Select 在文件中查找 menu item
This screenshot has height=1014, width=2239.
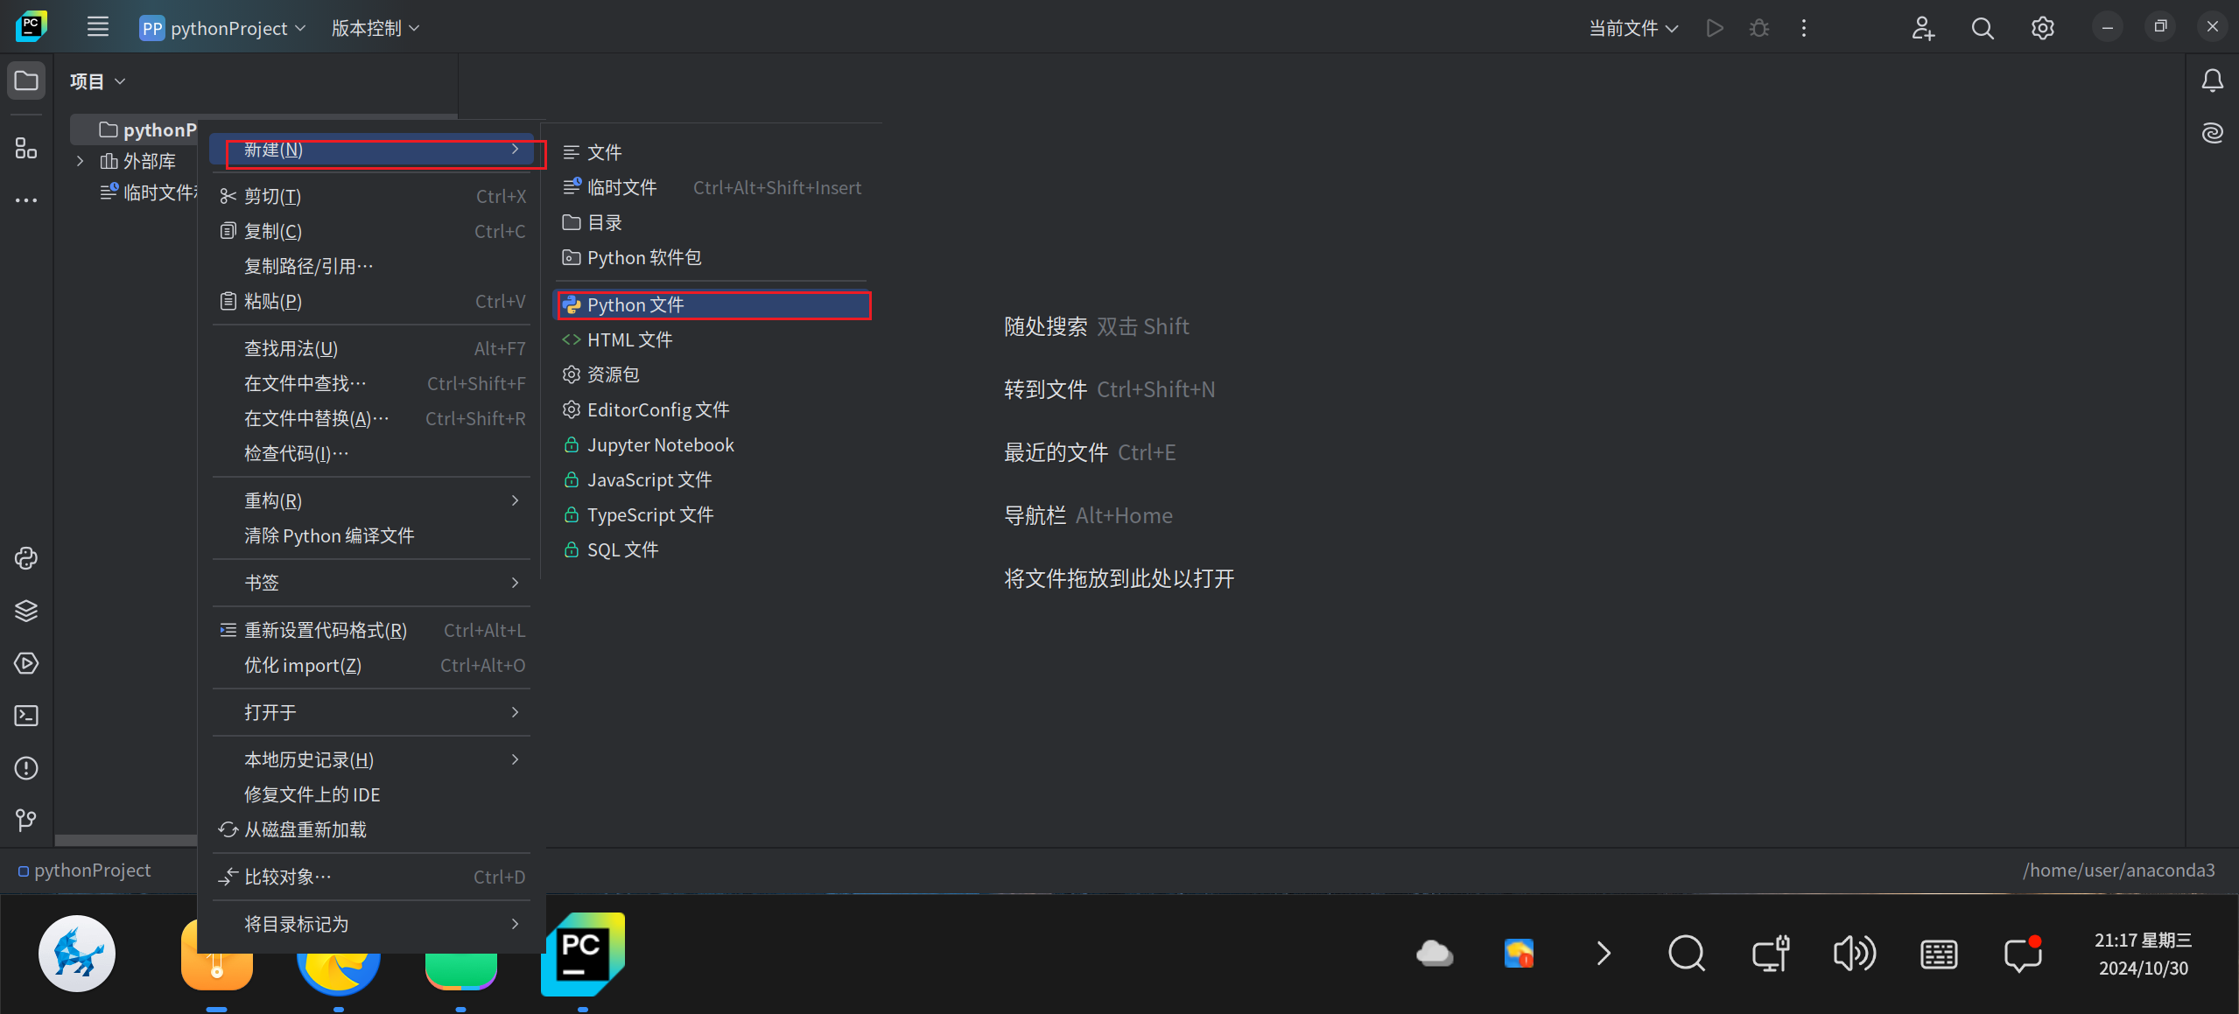(371, 383)
